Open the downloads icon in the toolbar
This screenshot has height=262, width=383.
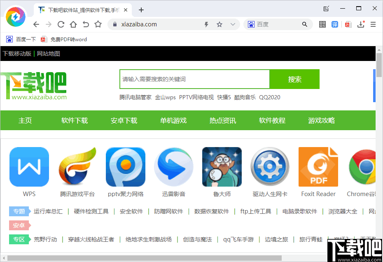[361, 24]
